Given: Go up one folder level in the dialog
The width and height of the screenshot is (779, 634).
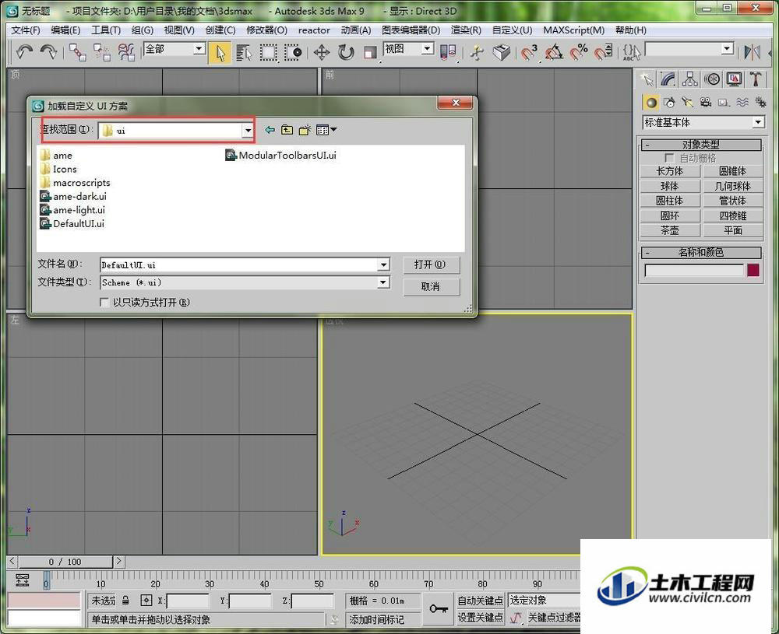Looking at the screenshot, I should pos(287,130).
